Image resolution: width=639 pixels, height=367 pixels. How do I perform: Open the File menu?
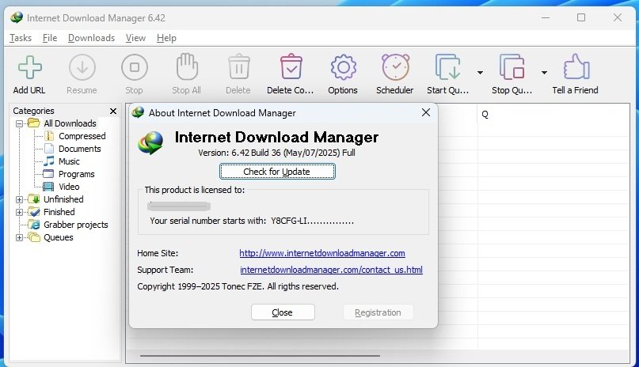point(50,38)
